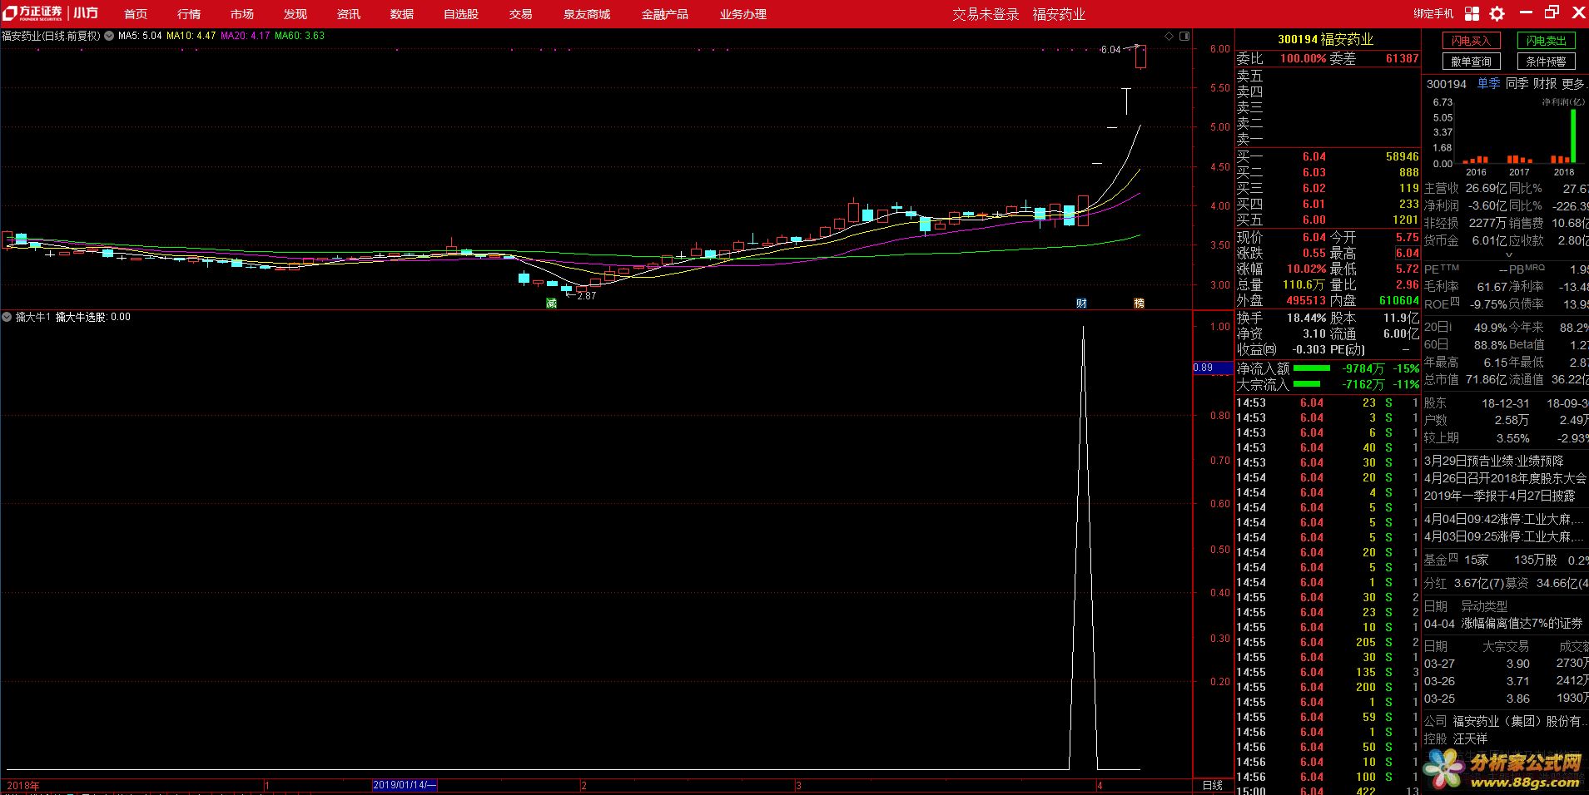Click the 更多 link in finance panel

tap(1575, 84)
